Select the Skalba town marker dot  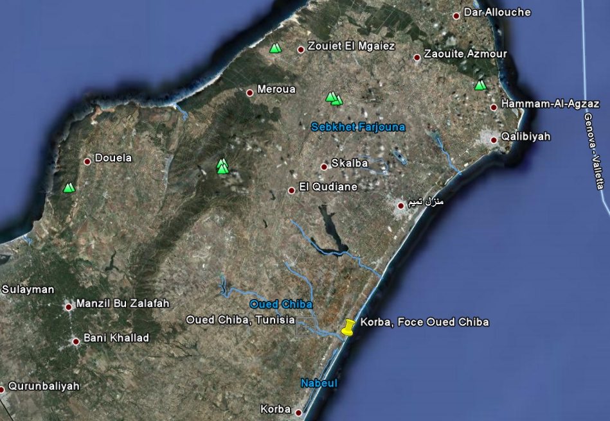pyautogui.click(x=324, y=166)
